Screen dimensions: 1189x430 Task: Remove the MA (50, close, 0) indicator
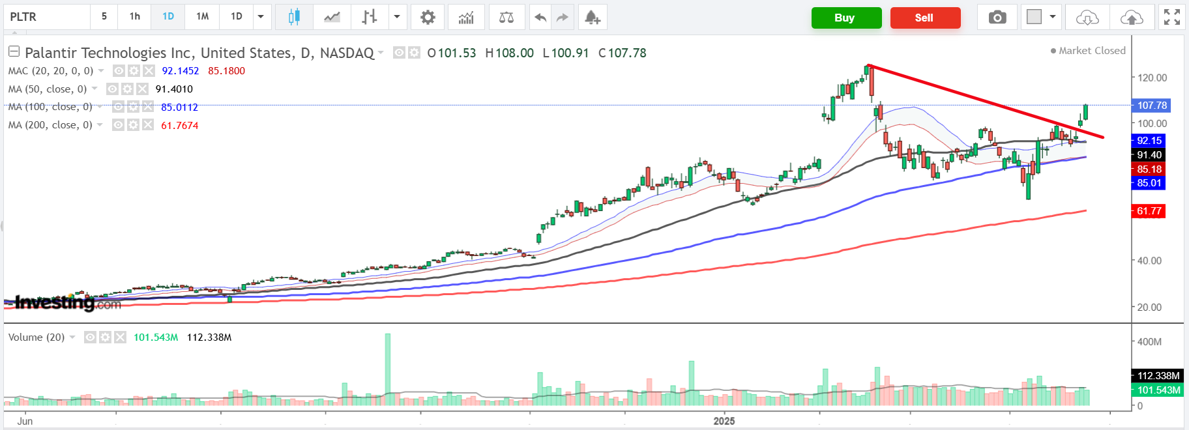coord(142,89)
